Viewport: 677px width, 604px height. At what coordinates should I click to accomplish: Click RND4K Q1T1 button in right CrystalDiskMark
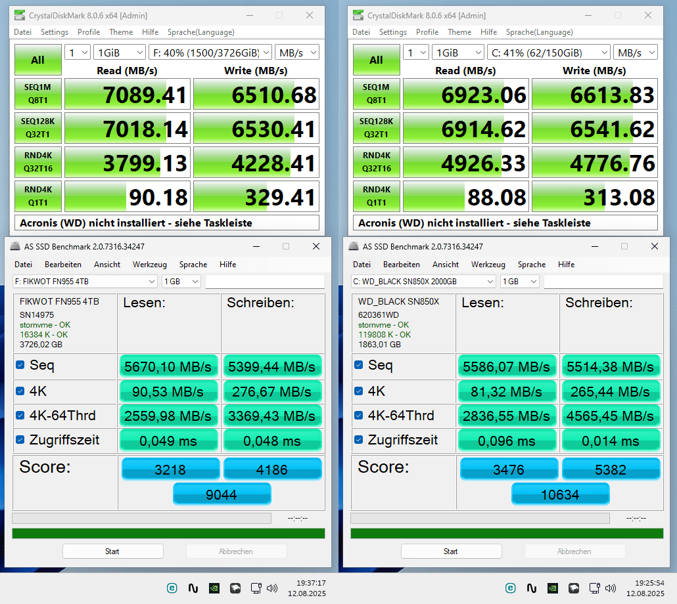point(376,196)
